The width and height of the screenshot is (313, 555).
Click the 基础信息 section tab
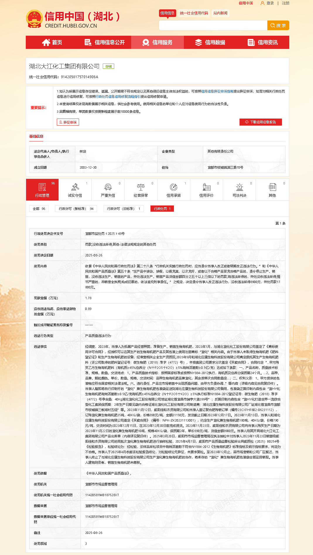tap(36, 136)
